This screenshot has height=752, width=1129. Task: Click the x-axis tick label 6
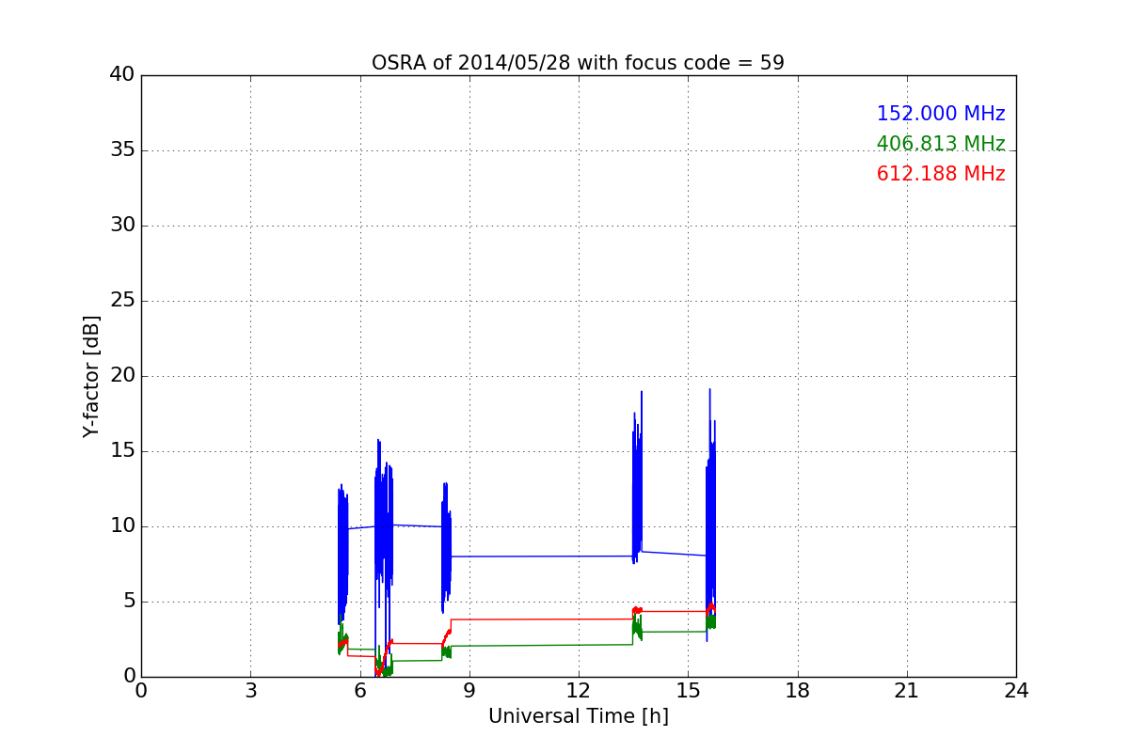(360, 690)
